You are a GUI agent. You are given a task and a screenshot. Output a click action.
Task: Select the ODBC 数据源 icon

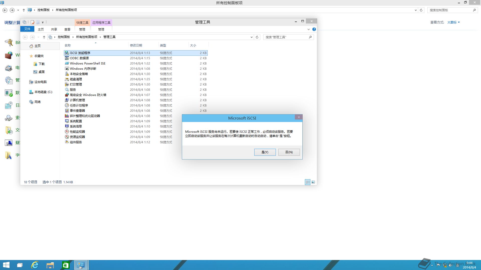pos(67,58)
